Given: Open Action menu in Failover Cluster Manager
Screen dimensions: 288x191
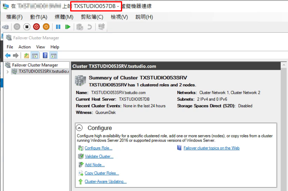Looking at the screenshot, I should click(24, 47).
